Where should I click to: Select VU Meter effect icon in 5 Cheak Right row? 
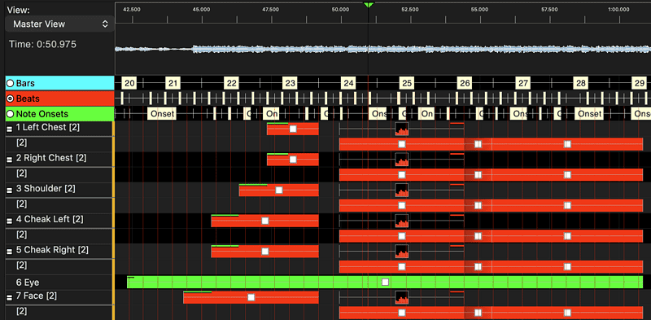click(402, 252)
